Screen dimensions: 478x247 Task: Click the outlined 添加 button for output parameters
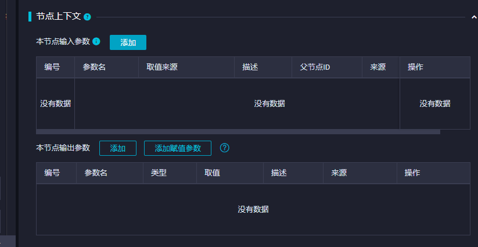pos(118,148)
